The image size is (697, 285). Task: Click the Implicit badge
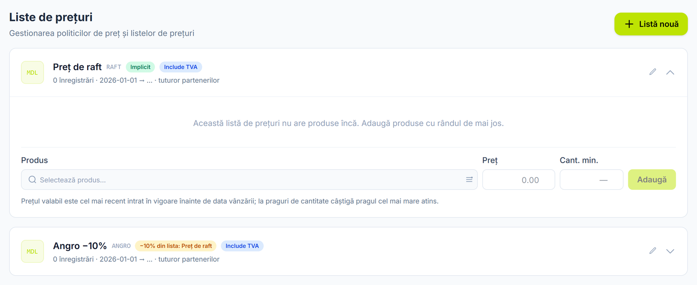[140, 67]
